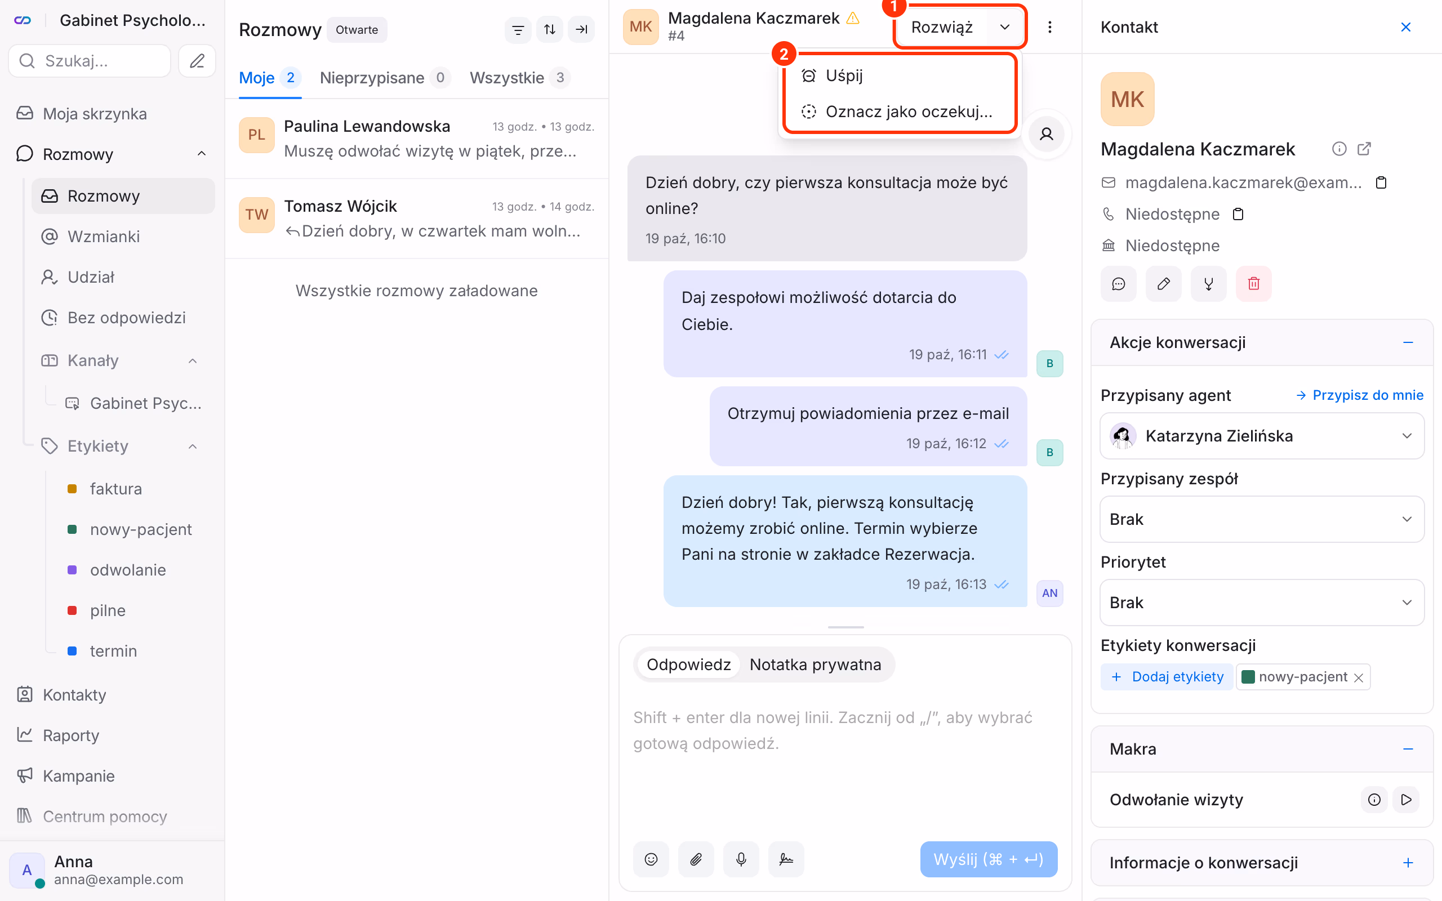Image resolution: width=1442 pixels, height=901 pixels.
Task: Open the Rozwiąż dropdown arrow
Action: (x=1005, y=27)
